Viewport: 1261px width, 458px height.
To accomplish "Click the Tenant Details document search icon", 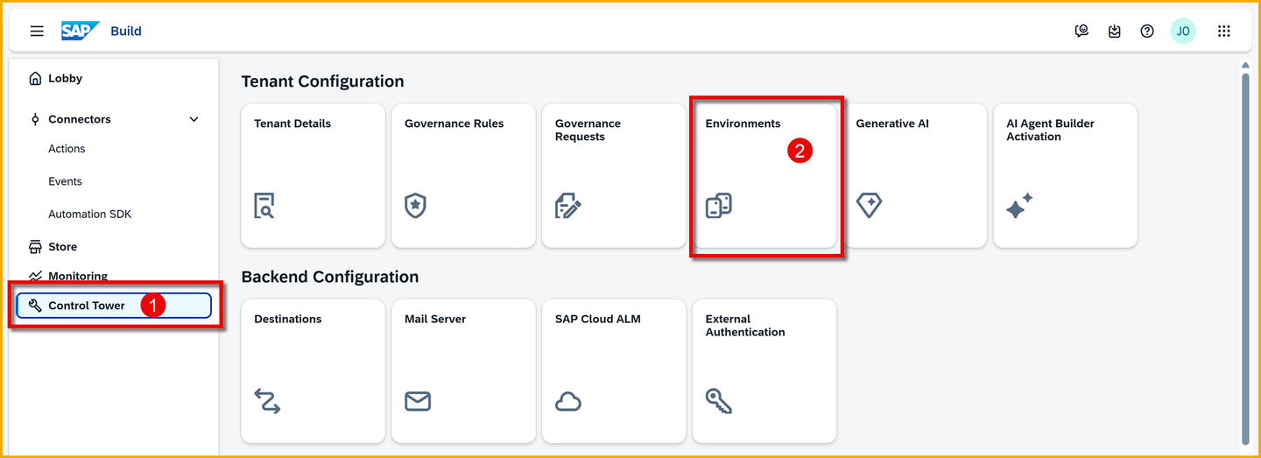I will pyautogui.click(x=264, y=206).
